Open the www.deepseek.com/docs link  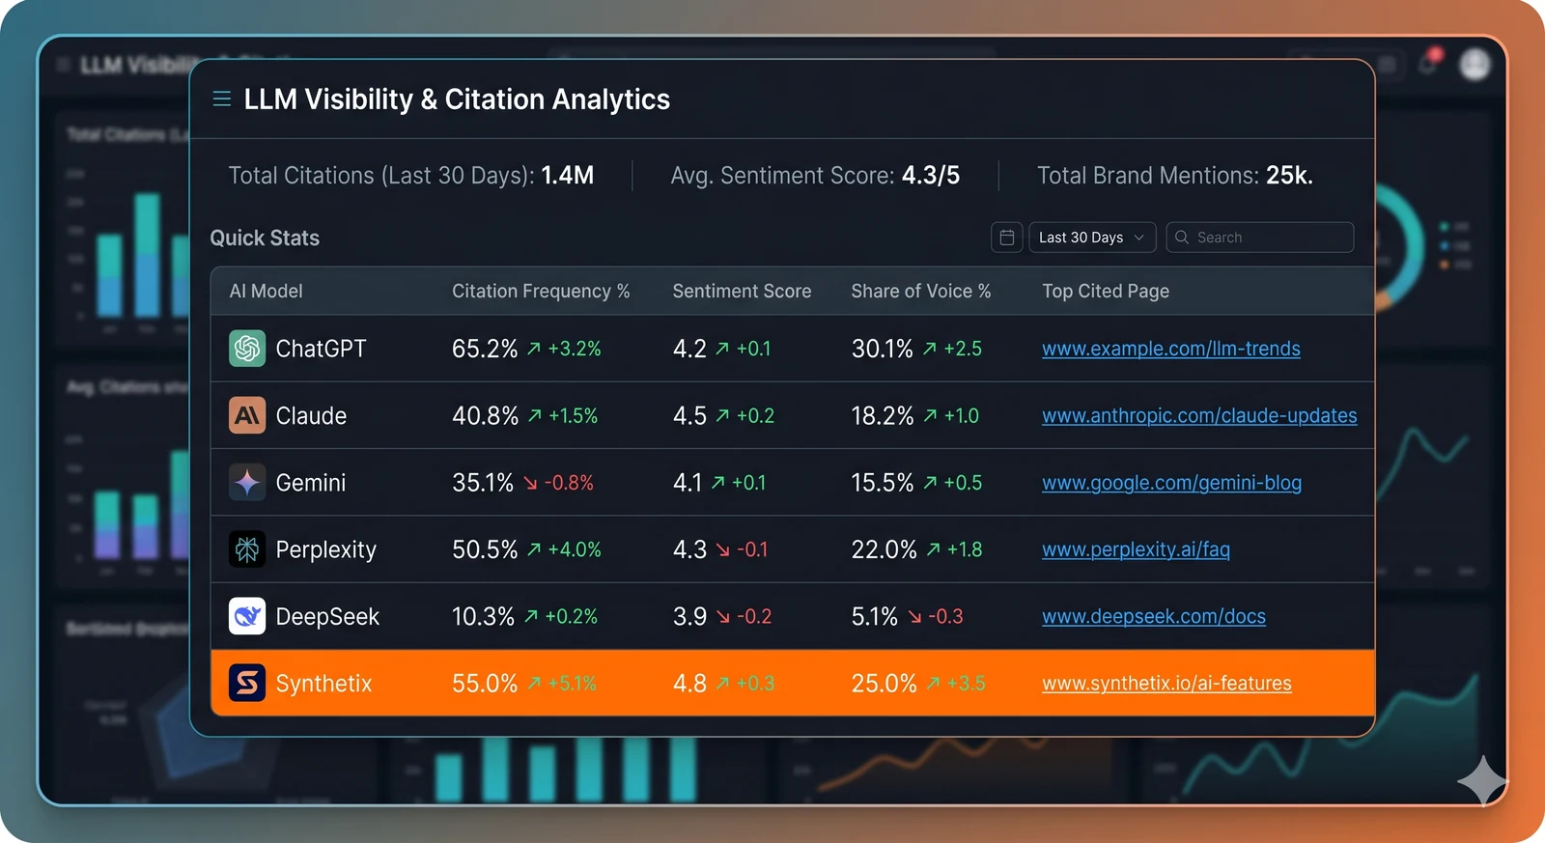[x=1153, y=616]
